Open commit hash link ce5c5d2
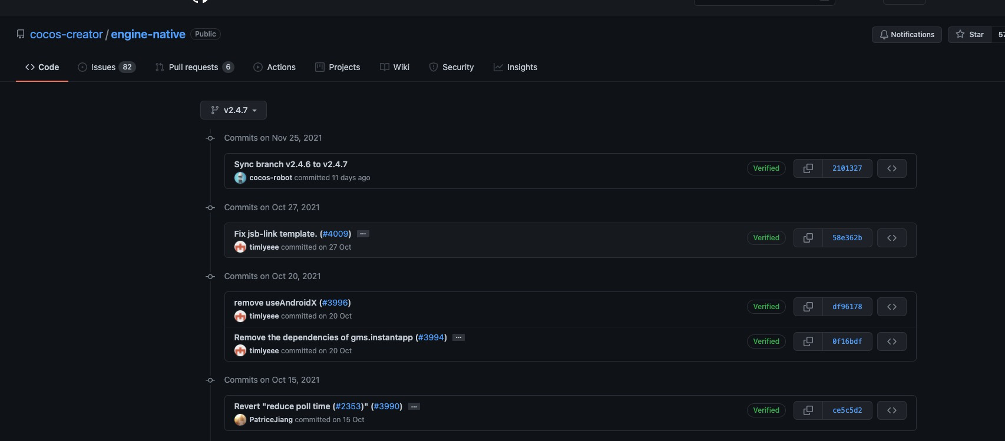The height and width of the screenshot is (441, 1005). (x=847, y=410)
